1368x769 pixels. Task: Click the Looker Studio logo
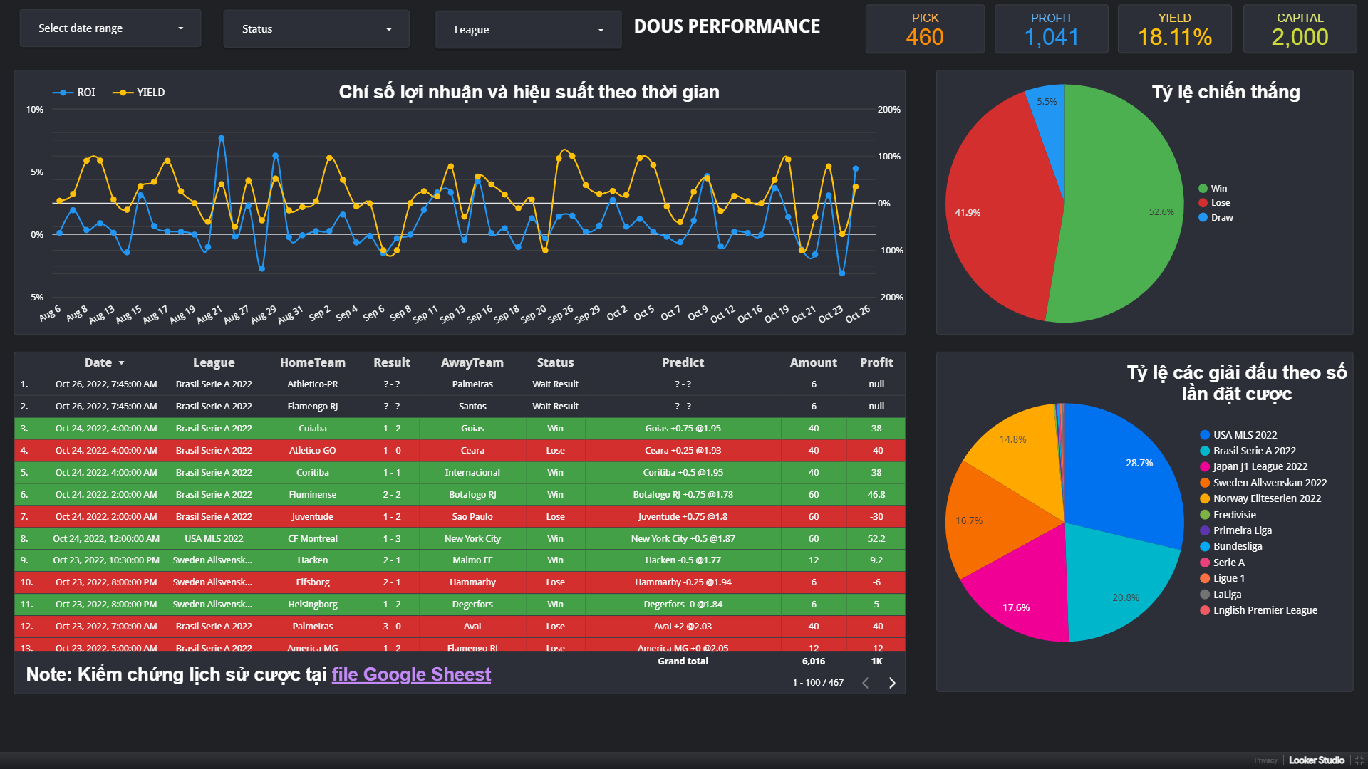point(1316,760)
